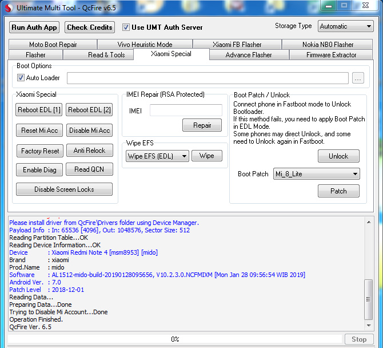This screenshot has height=348, width=383.
Task: Uncheck the Auto Loader checkbox
Action: 21,78
